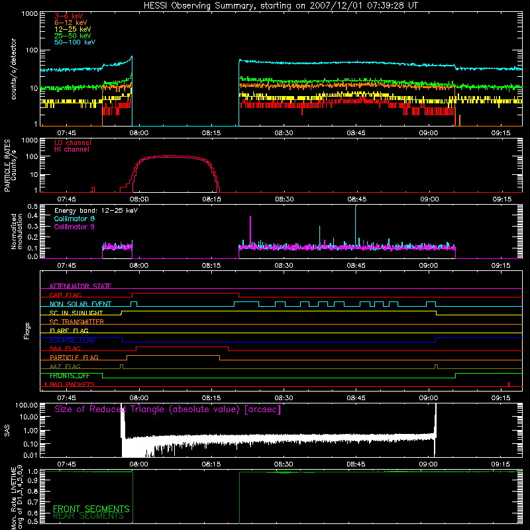
Task: Click the 08:00 tick label under the particle rates panel
Action: (x=139, y=199)
